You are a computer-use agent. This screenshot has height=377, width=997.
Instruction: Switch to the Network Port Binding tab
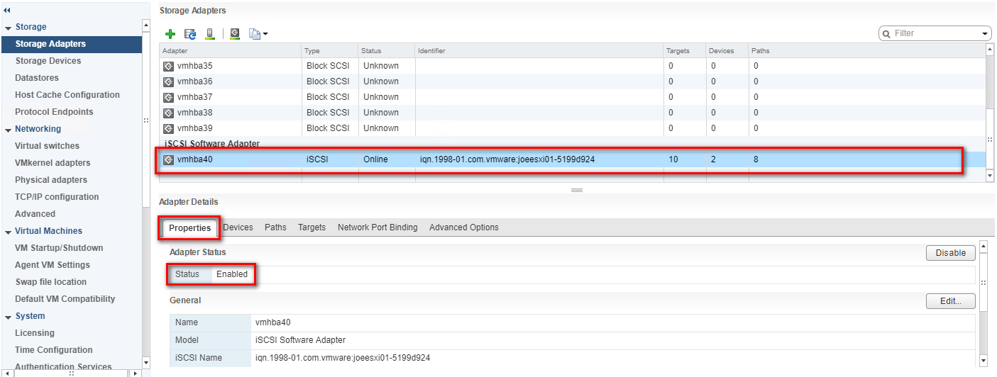click(378, 227)
